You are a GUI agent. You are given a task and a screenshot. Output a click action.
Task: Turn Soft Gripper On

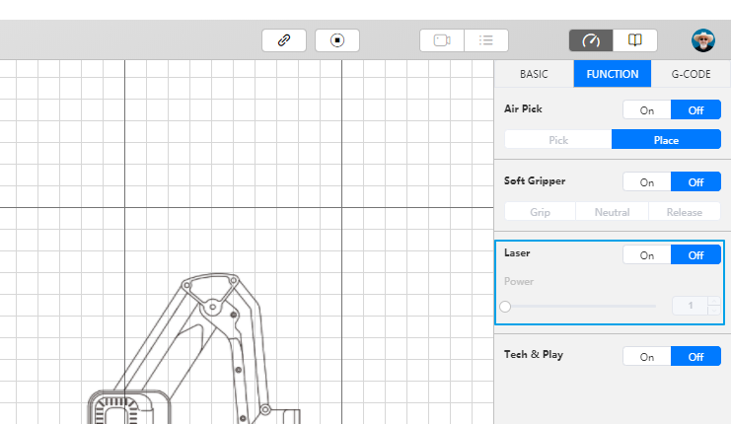[x=647, y=181]
